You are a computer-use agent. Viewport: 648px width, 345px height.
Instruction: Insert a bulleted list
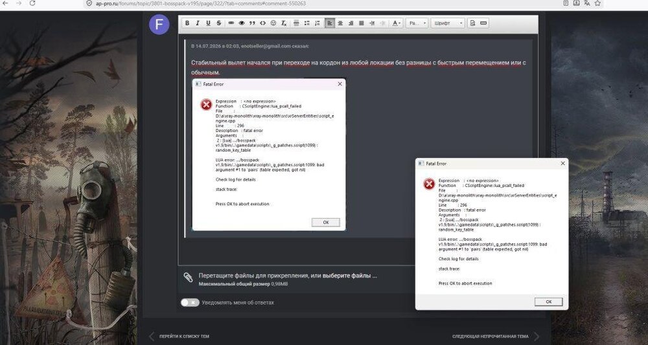tap(307, 23)
